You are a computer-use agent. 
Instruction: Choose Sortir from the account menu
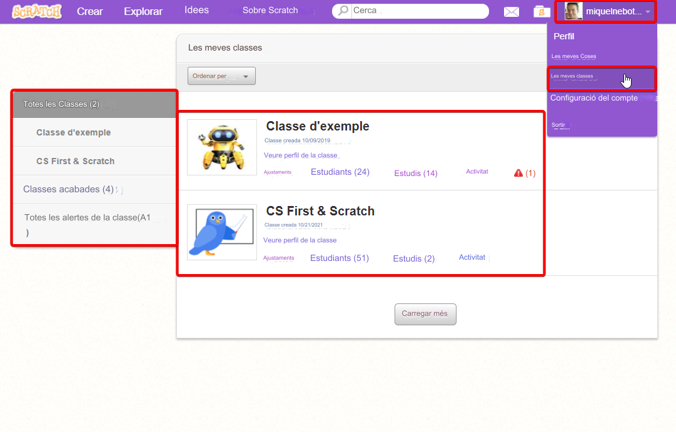(558, 125)
